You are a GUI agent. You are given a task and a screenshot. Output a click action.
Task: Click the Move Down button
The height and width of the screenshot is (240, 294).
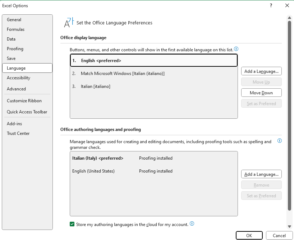pyautogui.click(x=261, y=93)
